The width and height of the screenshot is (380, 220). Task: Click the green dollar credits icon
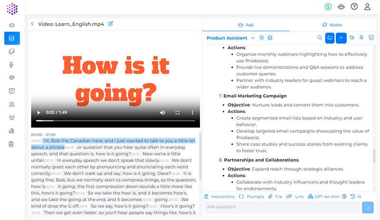pos(328,7)
